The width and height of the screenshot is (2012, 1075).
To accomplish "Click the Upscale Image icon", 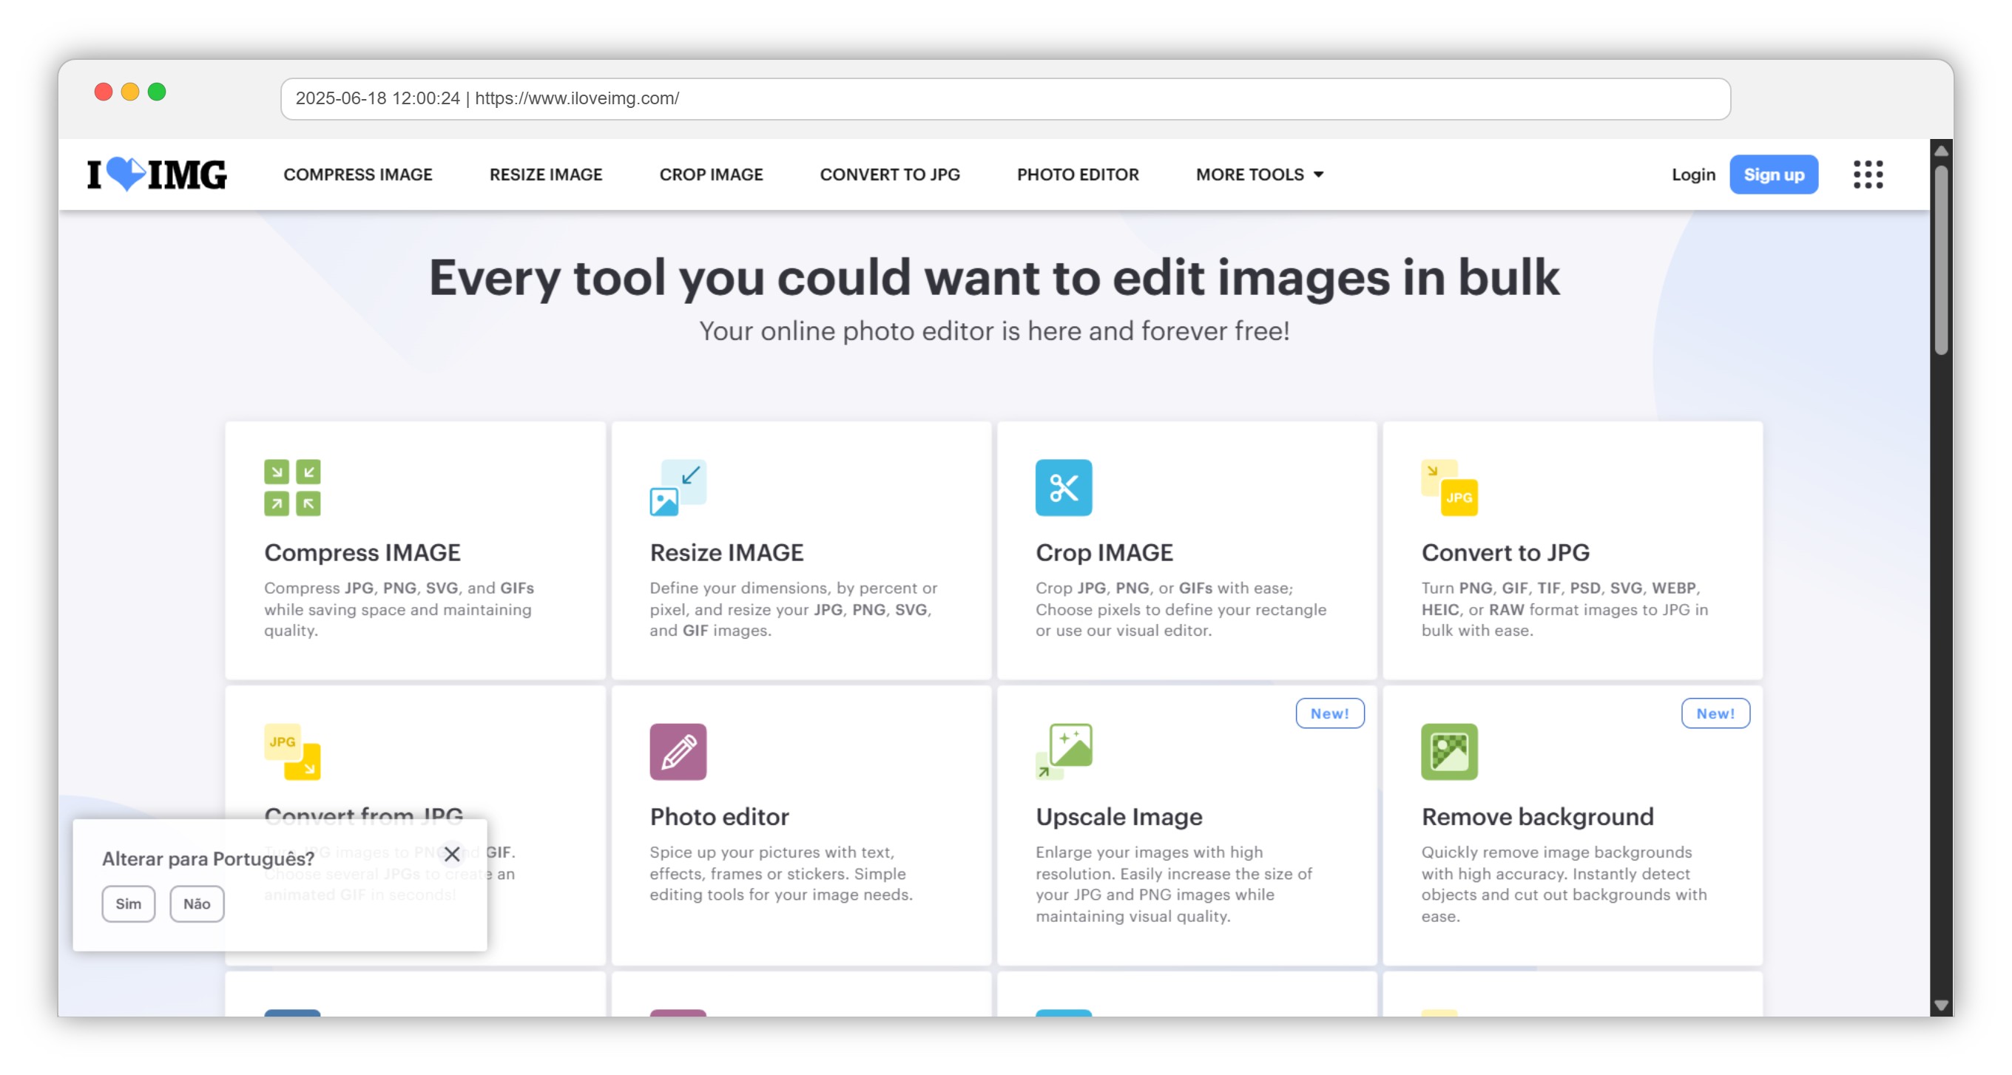I will [1063, 751].
